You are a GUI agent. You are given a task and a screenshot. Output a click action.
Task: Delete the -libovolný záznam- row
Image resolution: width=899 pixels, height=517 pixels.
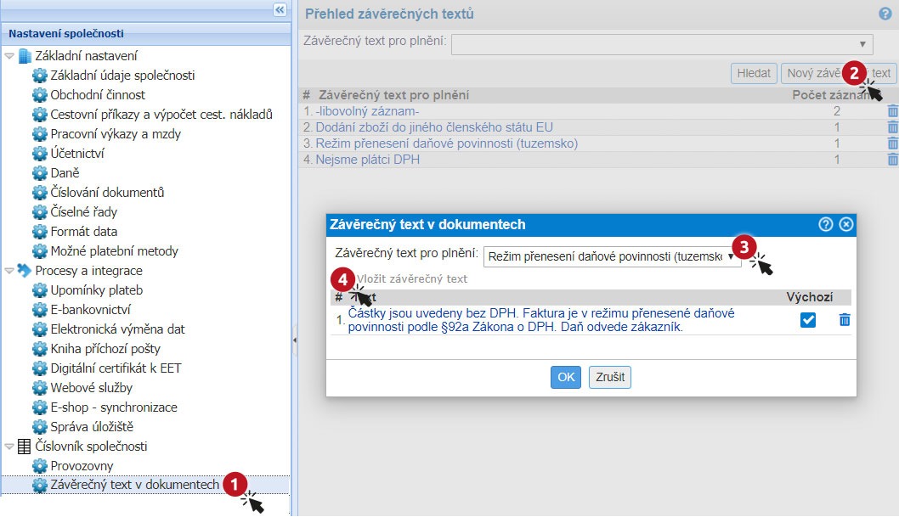[892, 111]
